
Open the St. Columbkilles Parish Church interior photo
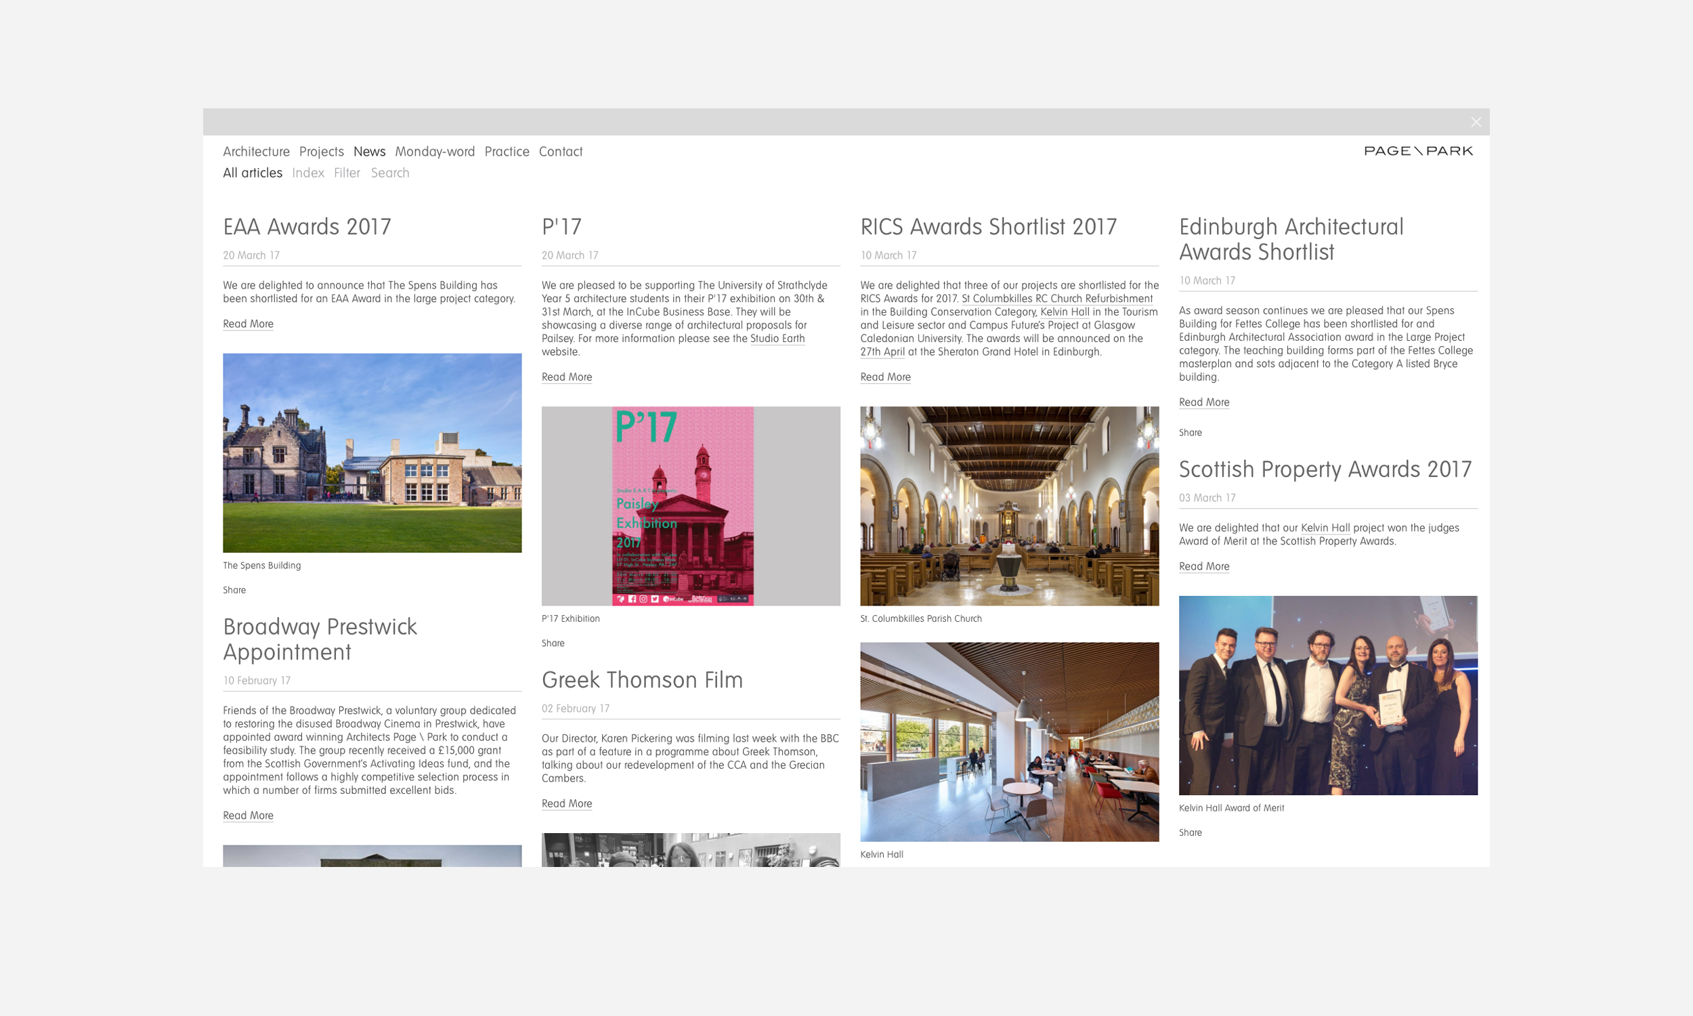[1010, 506]
